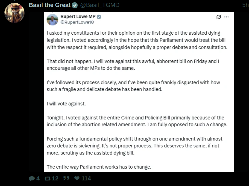Click the Grok icon in Rupert Lowe's tweet
This screenshot has width=249, height=186.
[x=219, y=17]
